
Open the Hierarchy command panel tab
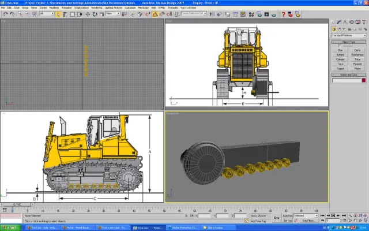point(345,22)
